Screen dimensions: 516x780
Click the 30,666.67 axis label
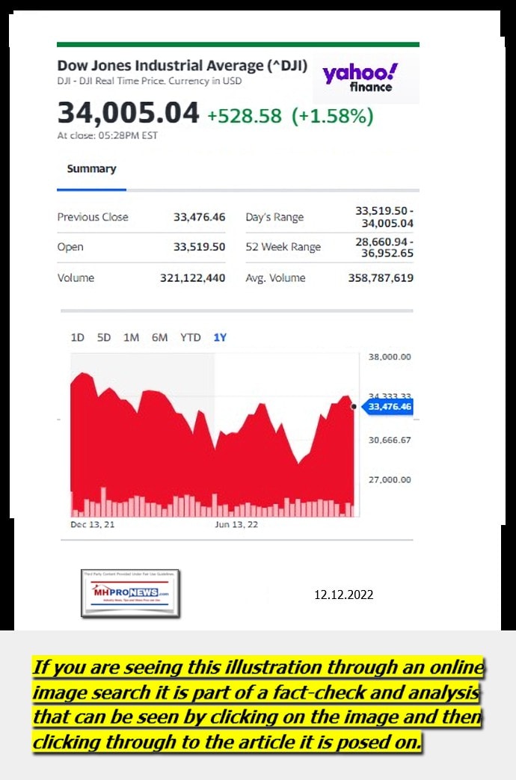tap(390, 440)
